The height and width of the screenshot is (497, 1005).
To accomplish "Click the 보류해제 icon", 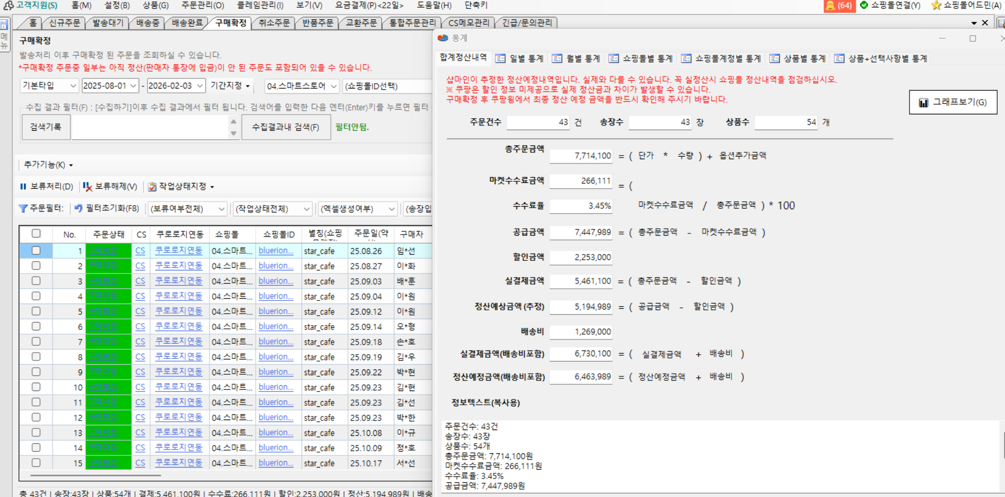I will point(88,187).
